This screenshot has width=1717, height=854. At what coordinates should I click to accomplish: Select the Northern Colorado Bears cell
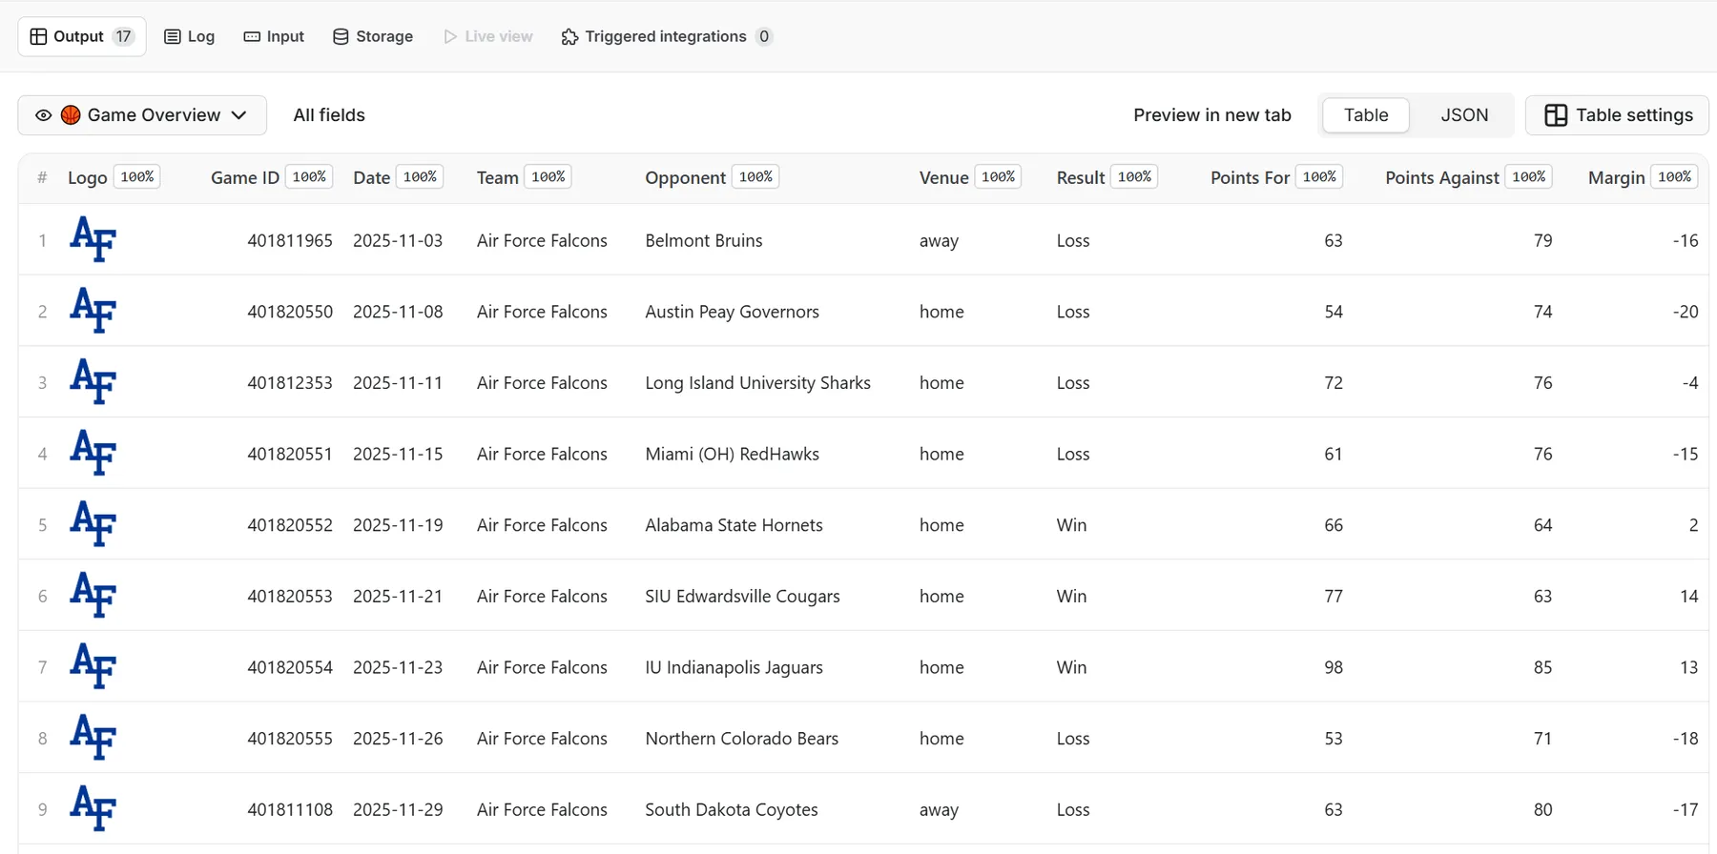(741, 739)
